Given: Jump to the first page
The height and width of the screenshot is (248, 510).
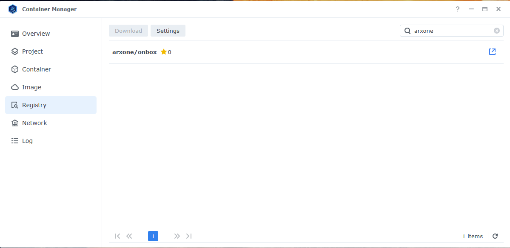Looking at the screenshot, I should pos(117,236).
